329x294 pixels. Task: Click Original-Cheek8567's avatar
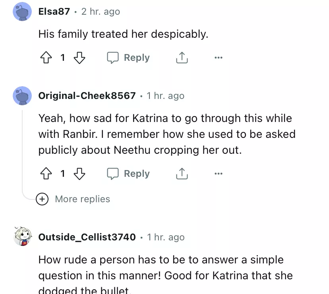pos(22,96)
